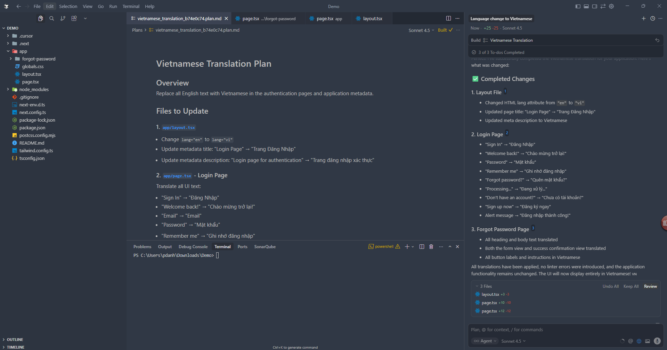Toggle the secondary sidebar layout button

(x=594, y=6)
